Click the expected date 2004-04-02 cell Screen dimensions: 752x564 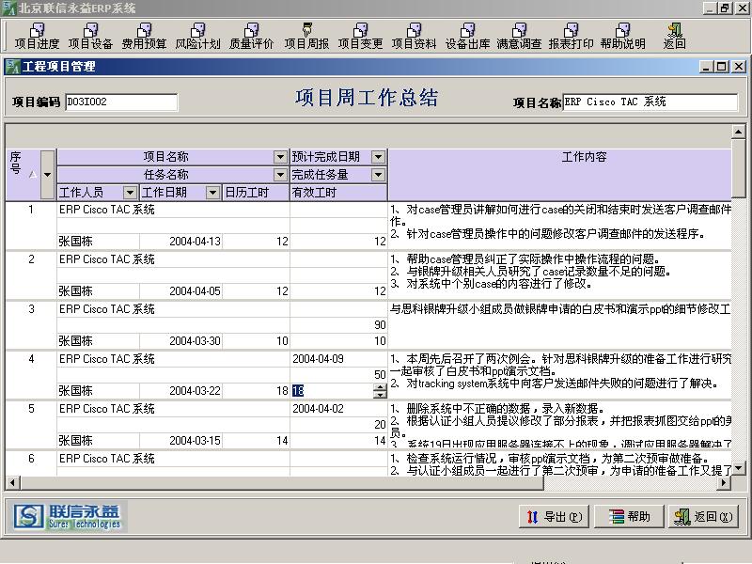point(338,409)
